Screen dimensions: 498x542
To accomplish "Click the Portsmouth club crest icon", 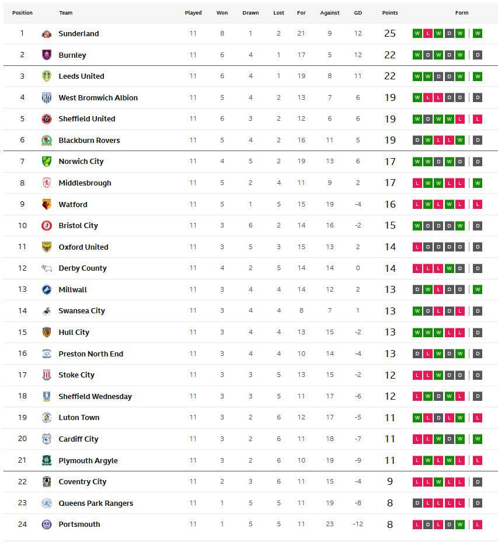I will pyautogui.click(x=47, y=524).
